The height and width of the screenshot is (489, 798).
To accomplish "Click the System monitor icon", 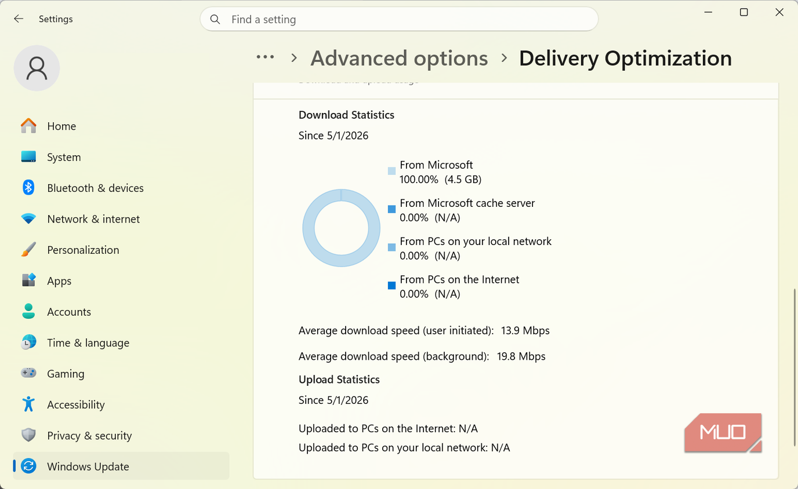I will (x=28, y=157).
